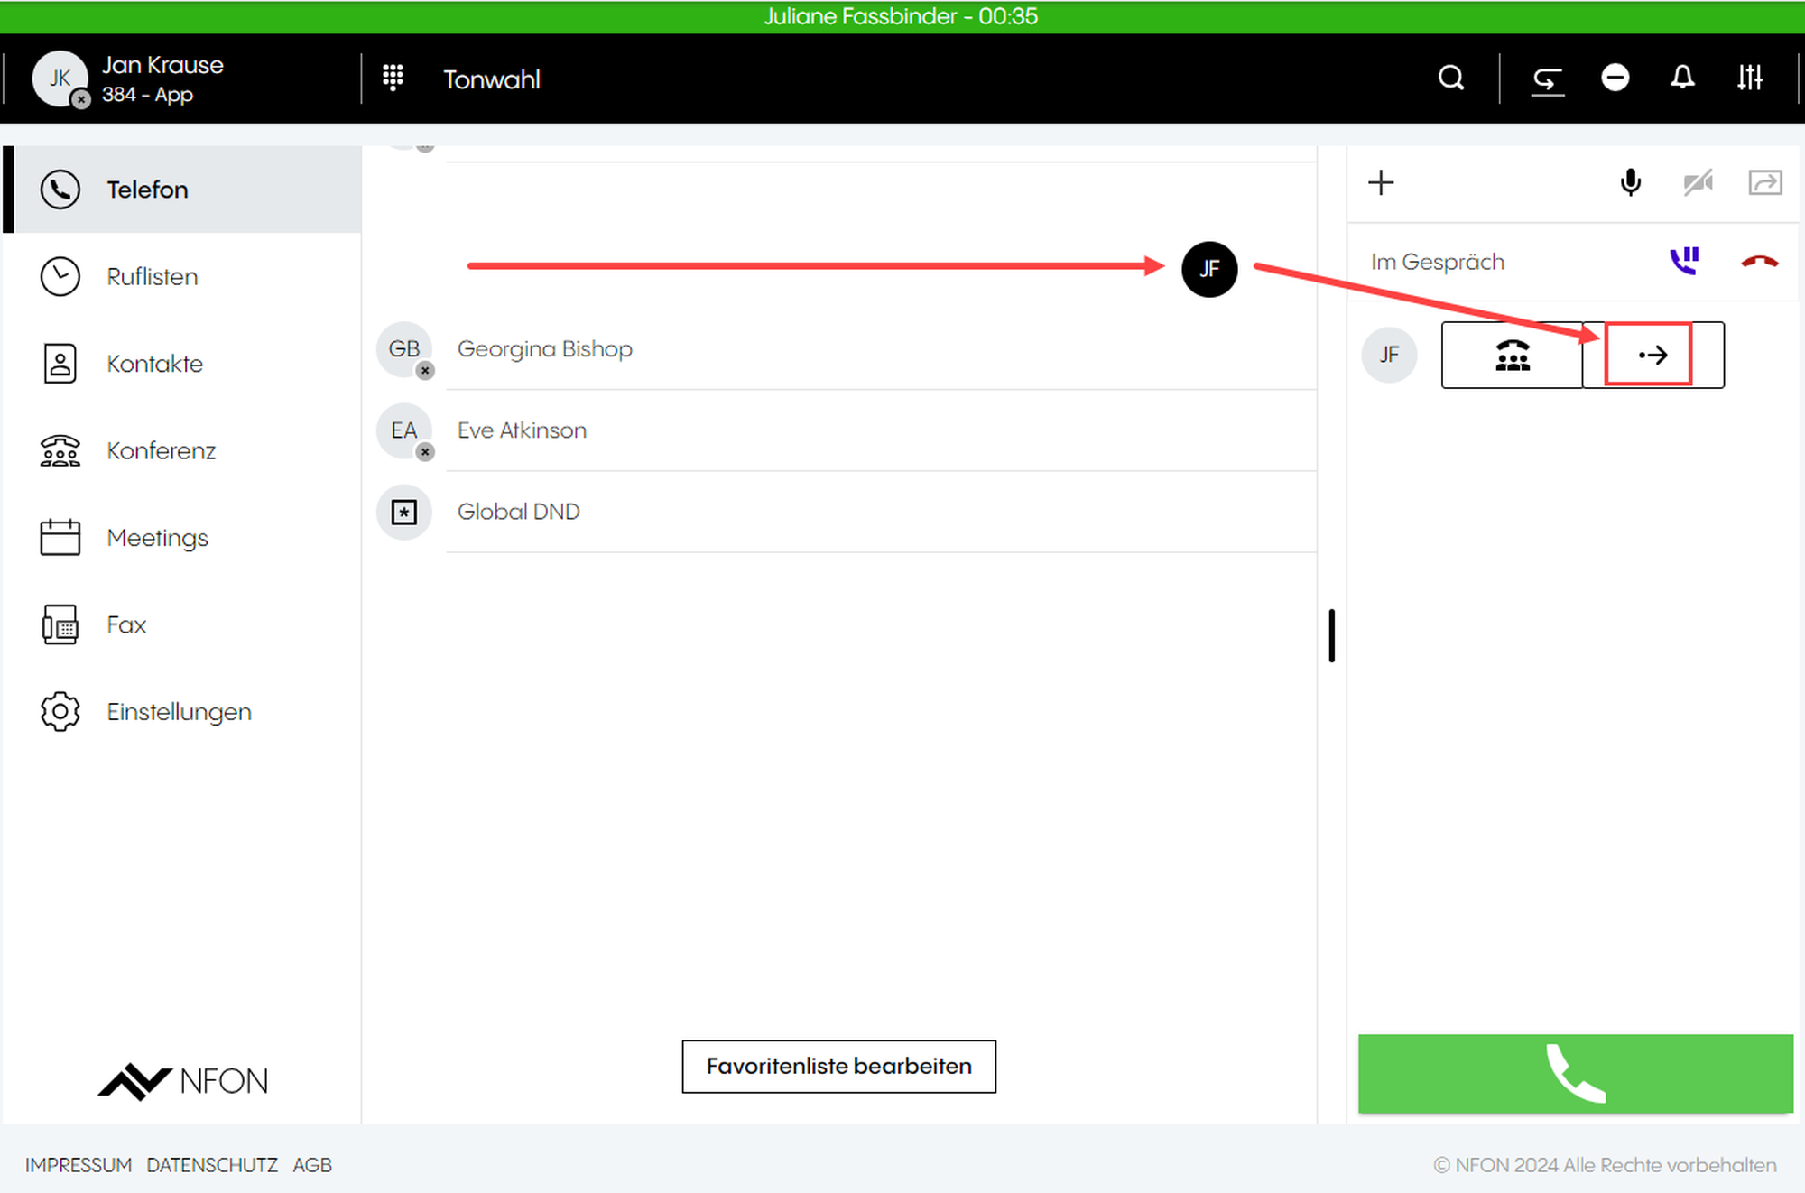Open notifications bell icon

pos(1682,79)
